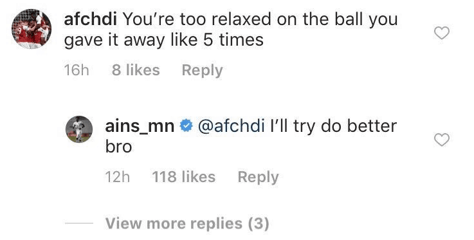
Task: Open ains_mn's profile picture
Action: 79,129
